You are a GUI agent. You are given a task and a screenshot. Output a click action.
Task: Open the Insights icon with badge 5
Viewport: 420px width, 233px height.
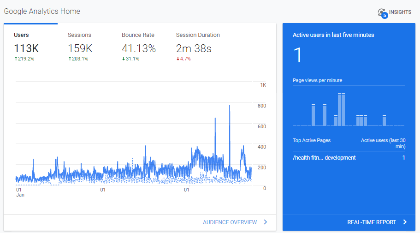383,13
